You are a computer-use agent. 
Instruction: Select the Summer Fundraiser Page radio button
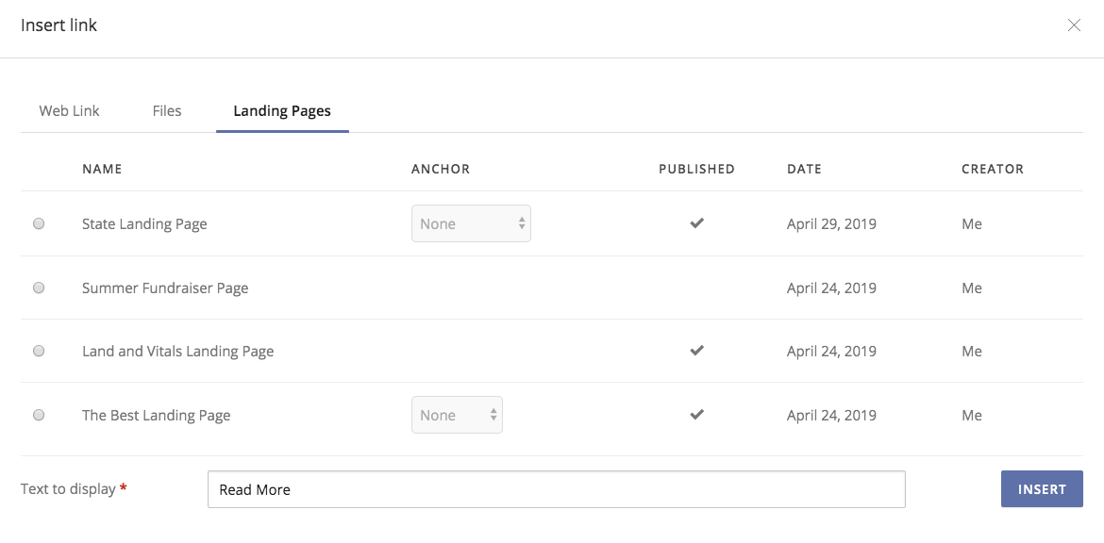[x=39, y=288]
